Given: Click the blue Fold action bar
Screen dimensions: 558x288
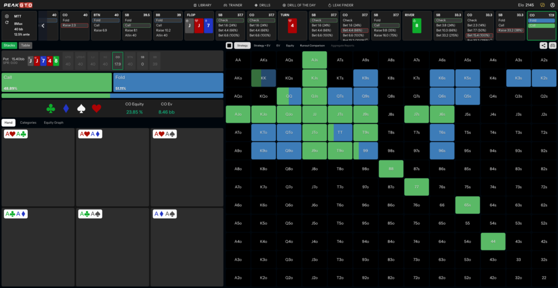Looking at the screenshot, I should click(168, 82).
